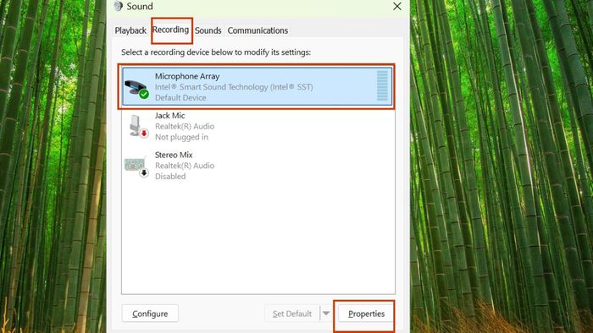The image size is (593, 333).
Task: Open the Recording tab
Action: (x=171, y=30)
